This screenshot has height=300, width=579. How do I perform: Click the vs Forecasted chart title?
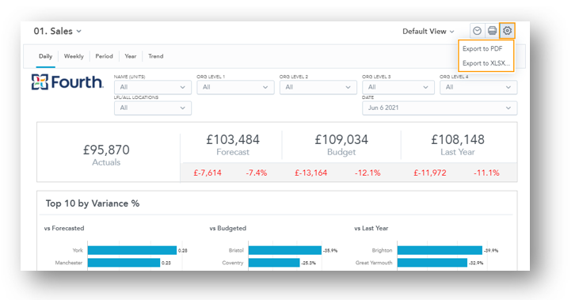coord(64,228)
